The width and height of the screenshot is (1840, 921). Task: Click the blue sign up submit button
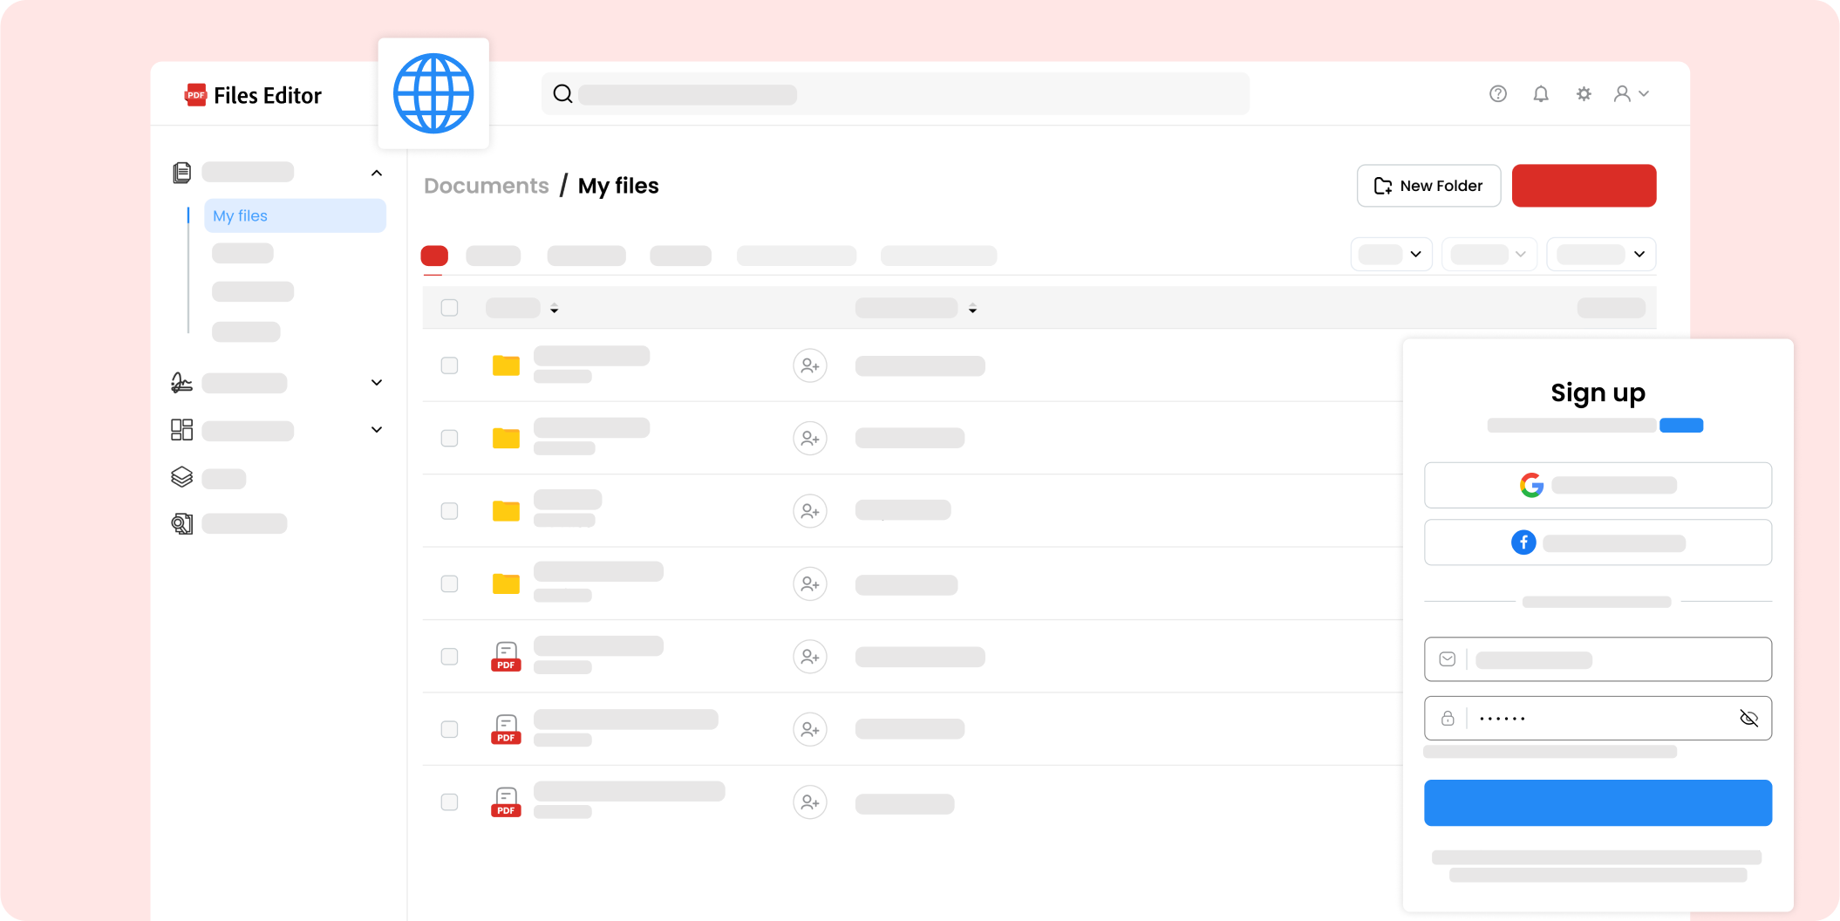click(x=1598, y=802)
